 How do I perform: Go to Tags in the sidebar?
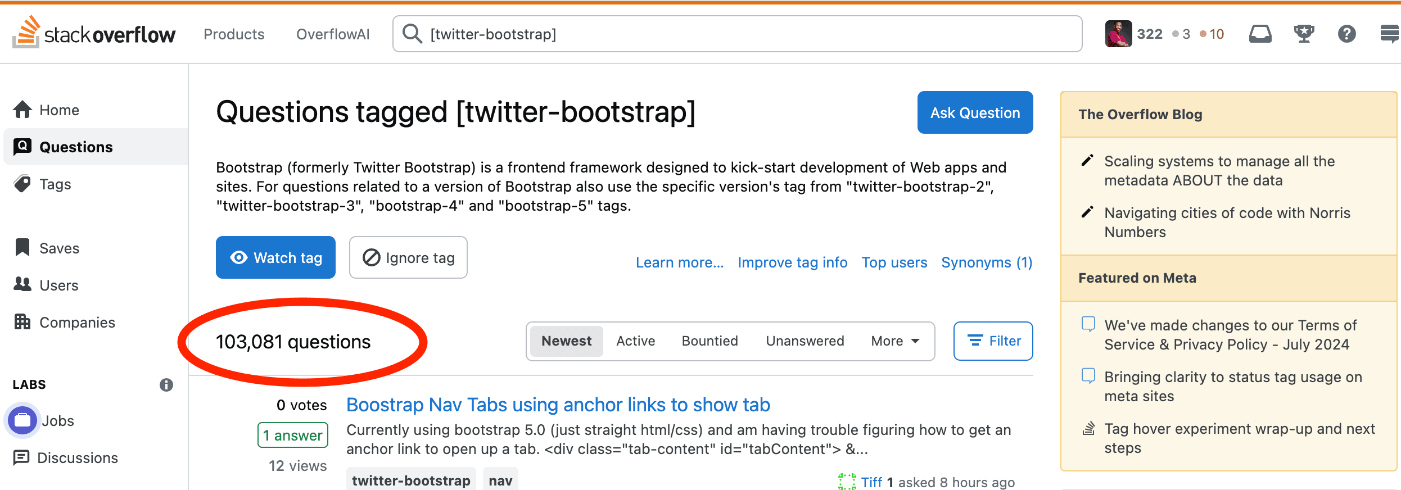coord(55,184)
